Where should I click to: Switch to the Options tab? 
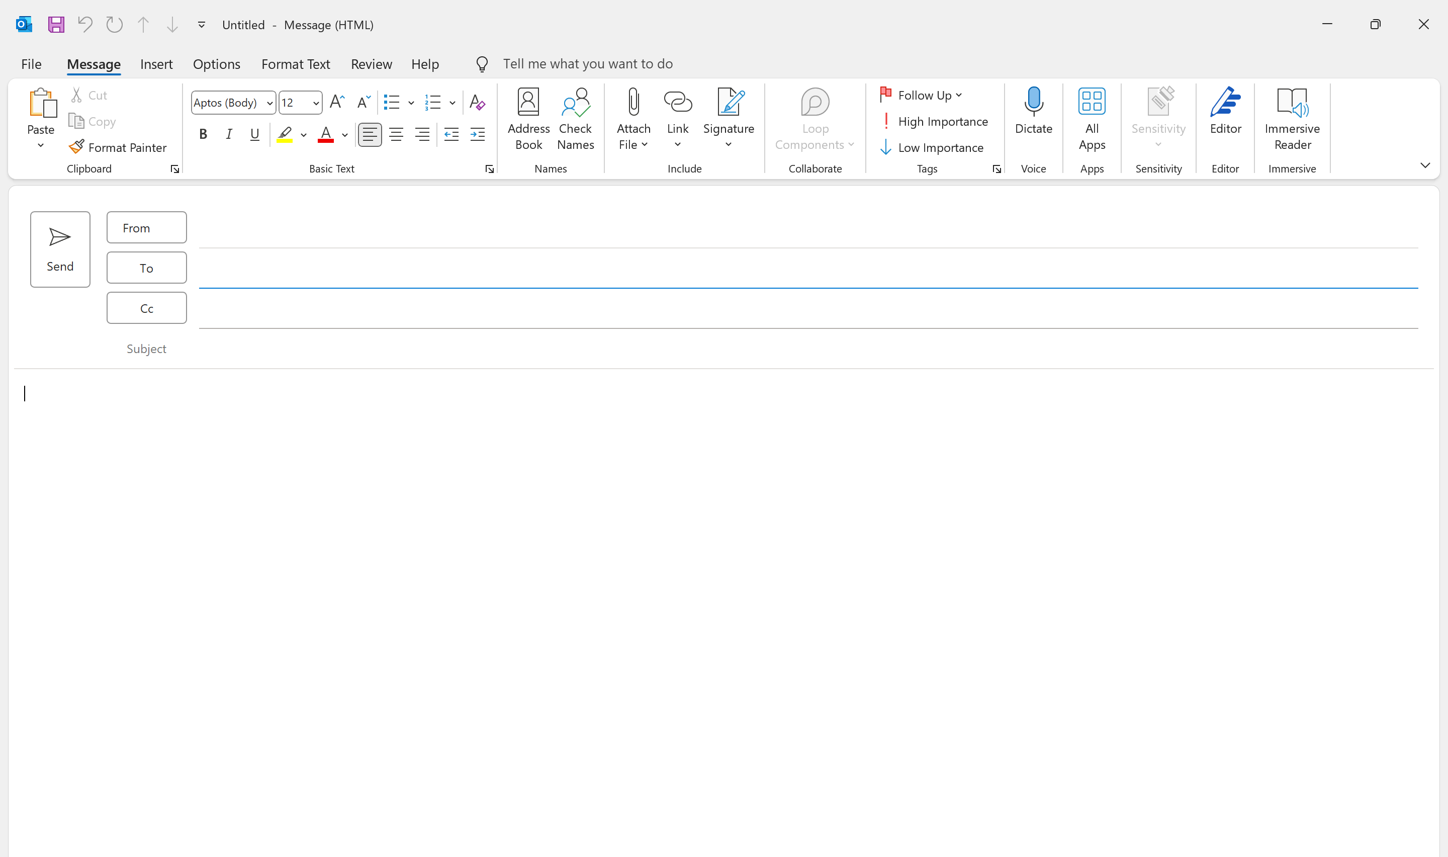216,64
